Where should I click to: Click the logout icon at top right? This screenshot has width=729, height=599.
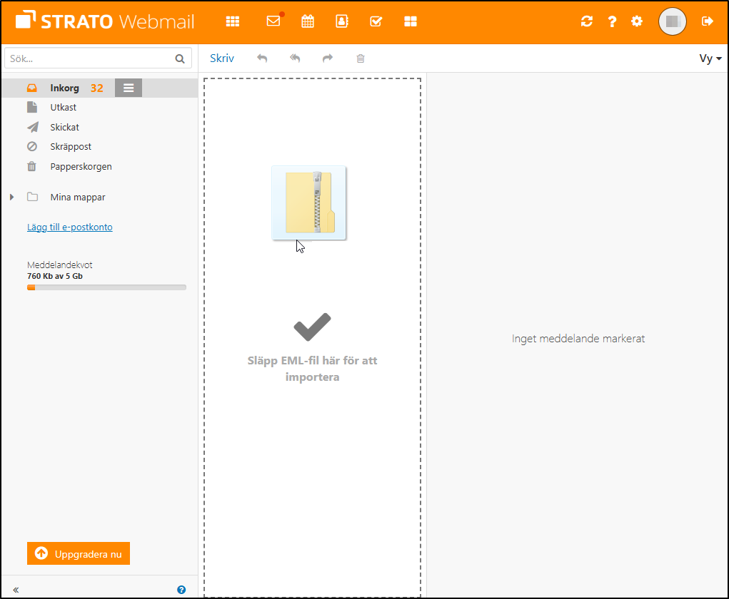click(707, 21)
